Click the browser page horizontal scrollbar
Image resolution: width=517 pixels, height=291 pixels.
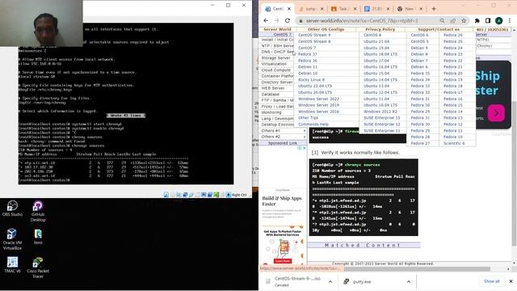(x=417, y=269)
